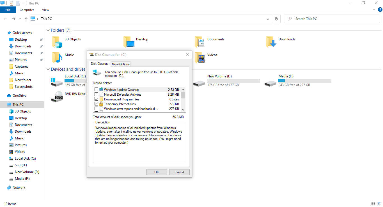Select the Disk Cleanup tab in dialog
Image resolution: width=383 pixels, height=207 pixels.
tap(99, 64)
